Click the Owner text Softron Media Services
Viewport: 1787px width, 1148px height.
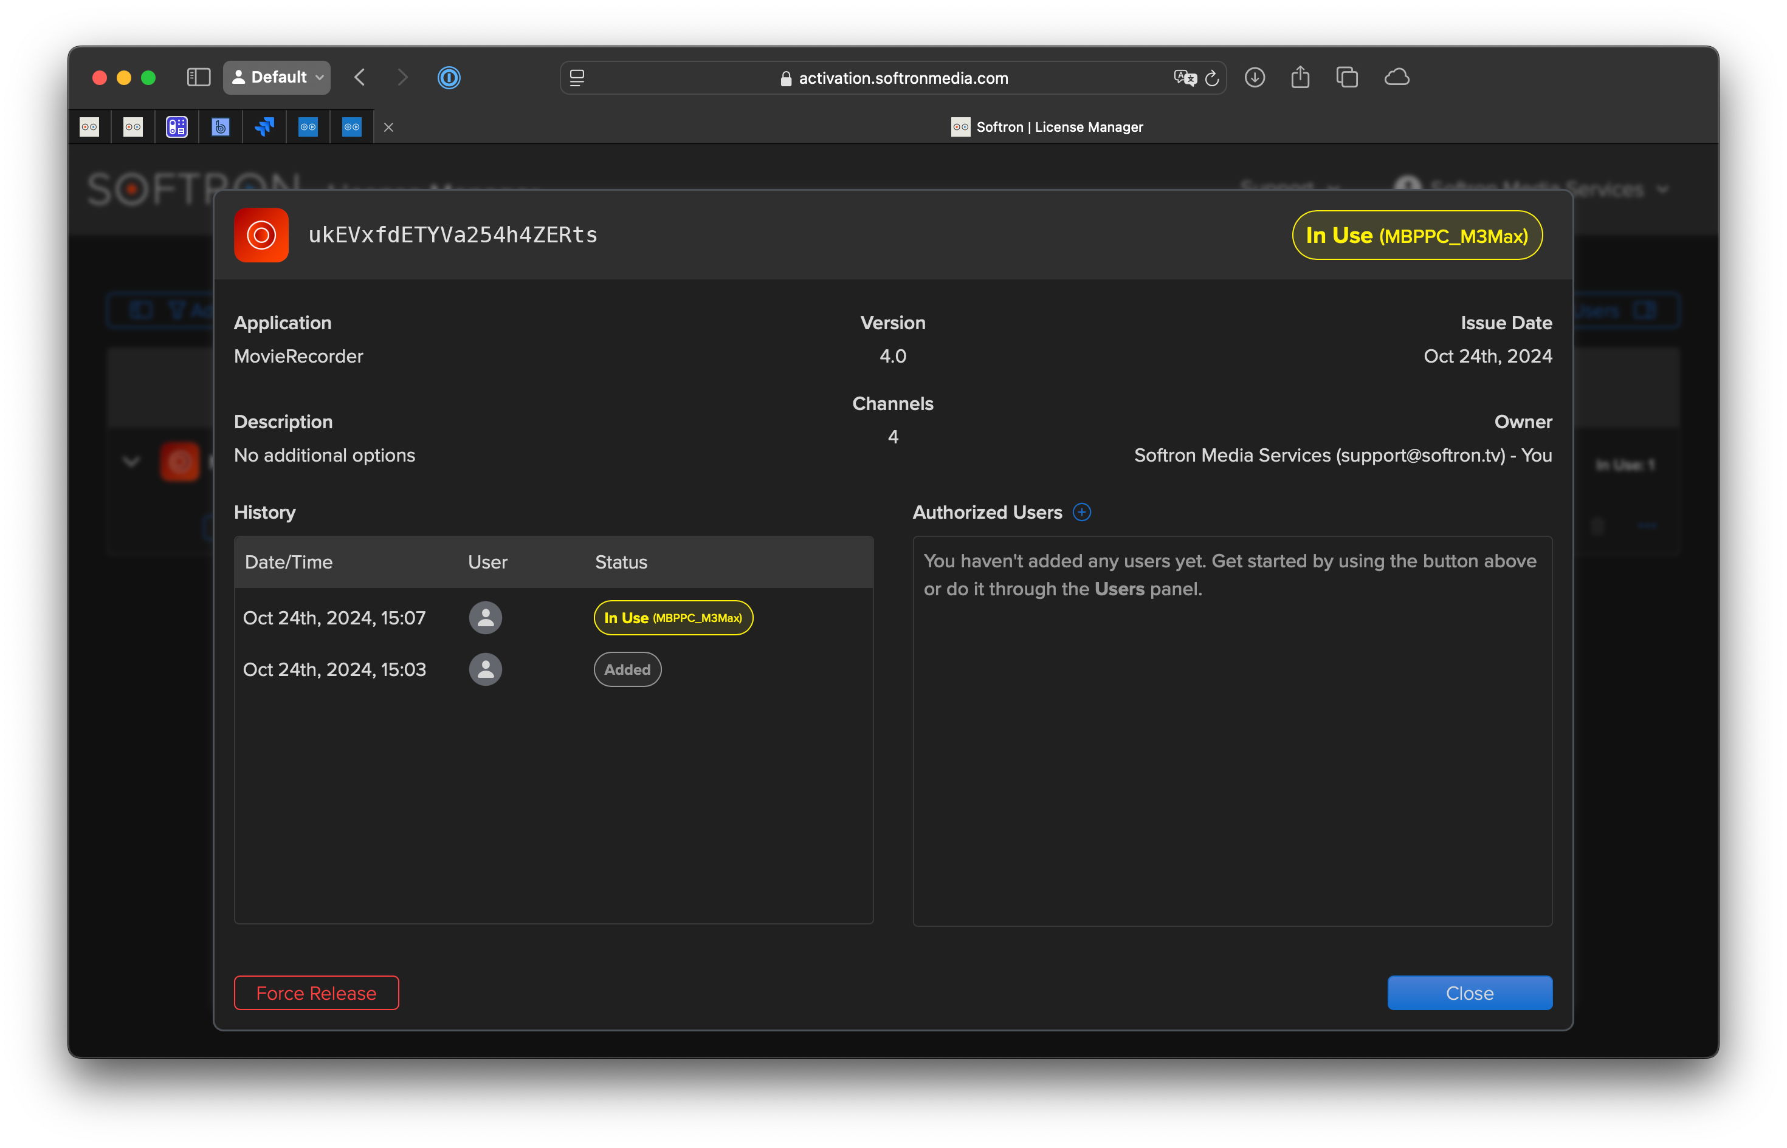coord(1343,455)
